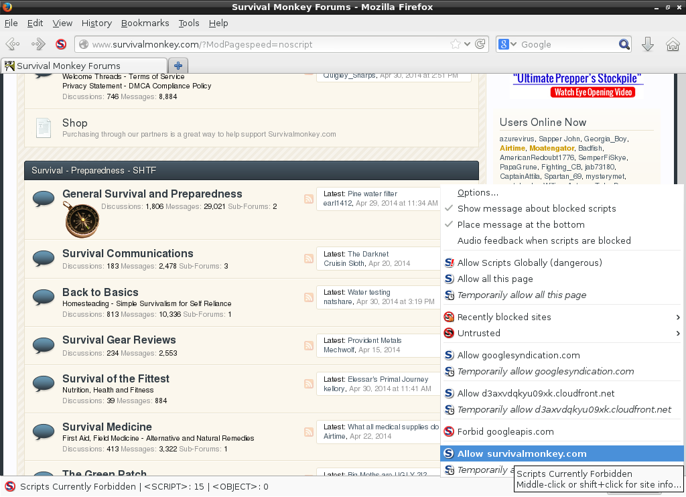Click the compass image under General Survival
Image resolution: width=686 pixels, height=497 pixels.
tap(82, 220)
